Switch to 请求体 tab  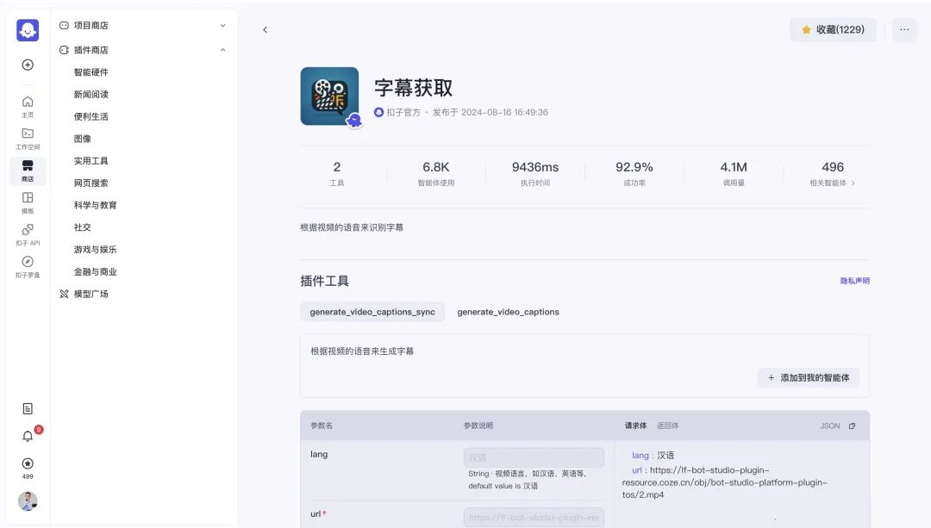pos(635,426)
